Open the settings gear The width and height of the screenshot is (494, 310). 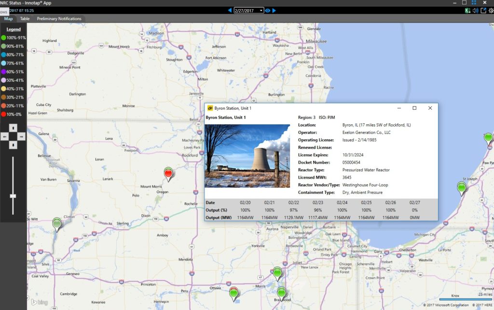491,11
